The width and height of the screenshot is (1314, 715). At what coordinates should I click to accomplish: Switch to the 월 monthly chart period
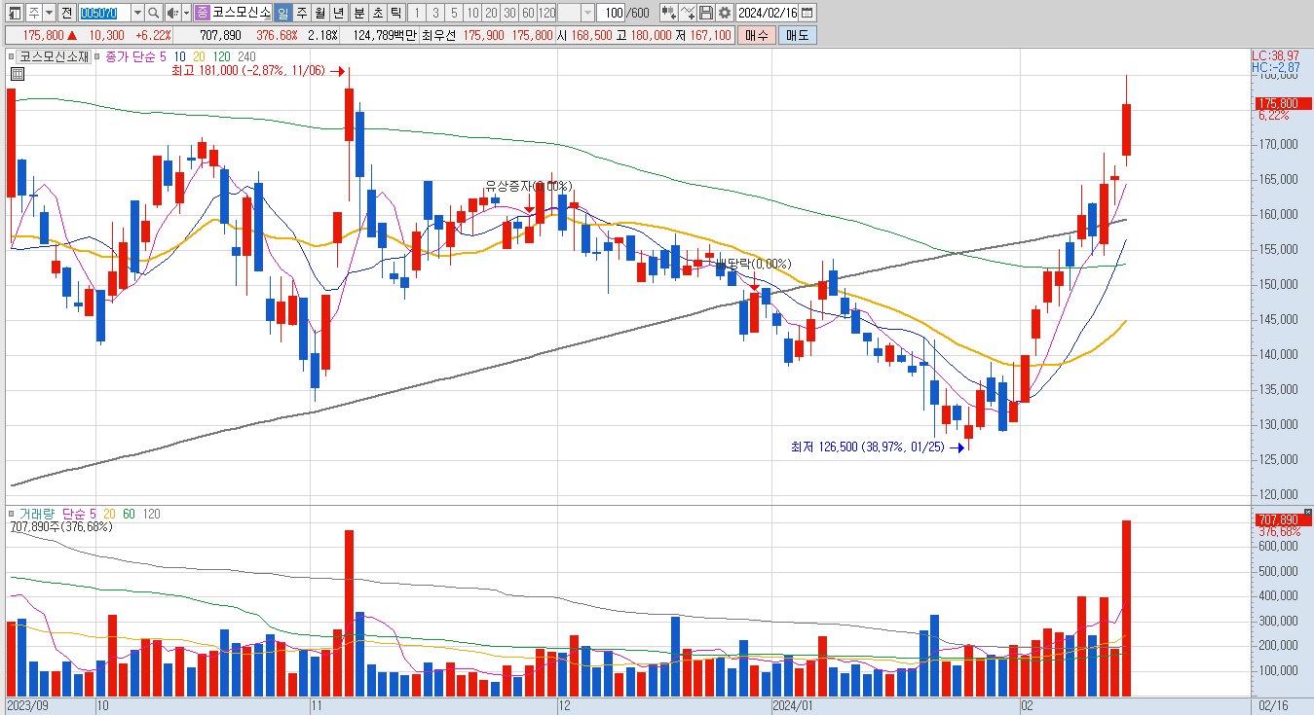[319, 13]
